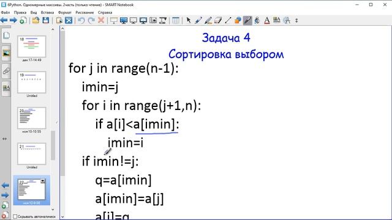Move toolbar to bottom with double arrow
The height and width of the screenshot is (220, 392).
click(x=296, y=20)
